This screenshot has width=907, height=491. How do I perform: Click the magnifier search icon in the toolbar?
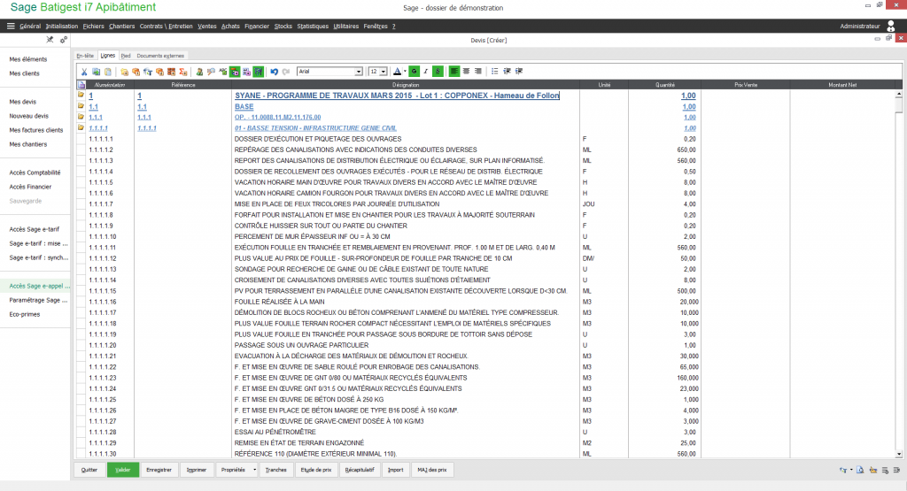(211, 72)
